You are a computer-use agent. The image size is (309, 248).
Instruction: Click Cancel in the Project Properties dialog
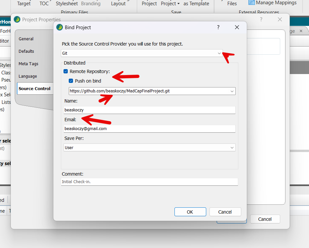tap(265, 219)
